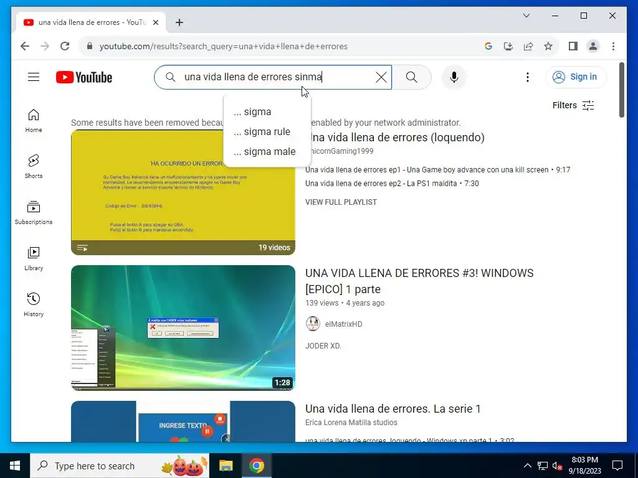Click VIEW FULL PLAYLIST

tap(341, 202)
